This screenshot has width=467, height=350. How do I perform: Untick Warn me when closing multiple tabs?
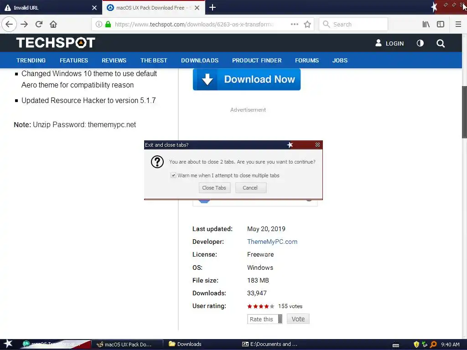173,175
